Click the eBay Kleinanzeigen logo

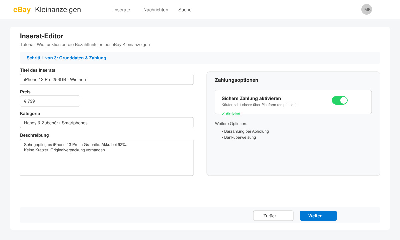(47, 10)
